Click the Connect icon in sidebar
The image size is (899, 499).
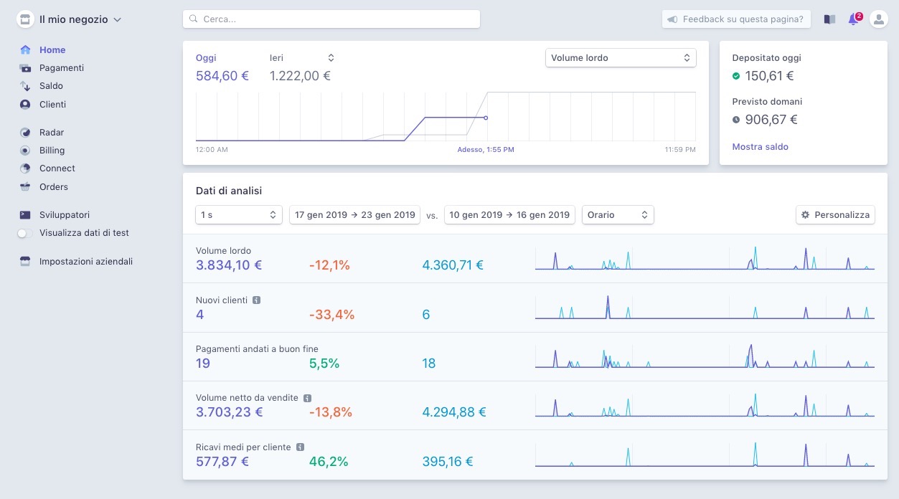[26, 168]
